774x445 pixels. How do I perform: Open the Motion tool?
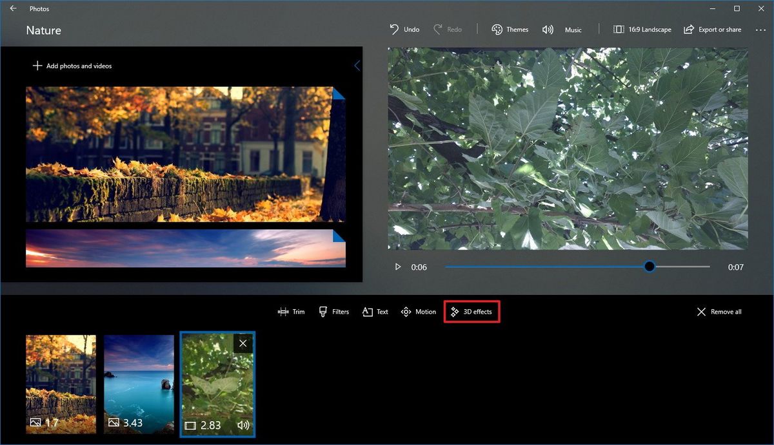[418, 311]
